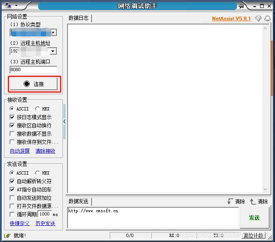The width and height of the screenshot is (275, 242).
Task: Open notifications via the bell icon
Action: (x=268, y=18)
